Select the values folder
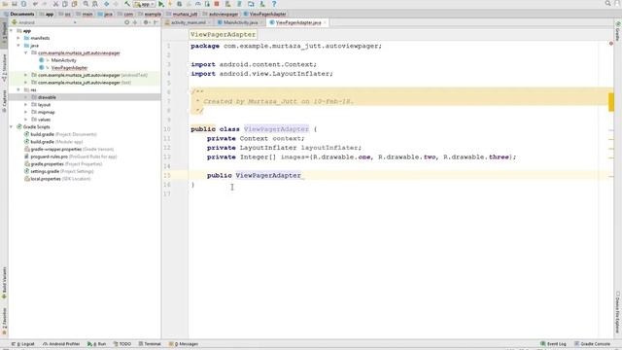The height and width of the screenshot is (350, 622). [44, 120]
